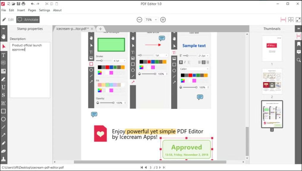Choose the red Select arrow tool
The width and height of the screenshot is (302, 171).
click(4, 46)
